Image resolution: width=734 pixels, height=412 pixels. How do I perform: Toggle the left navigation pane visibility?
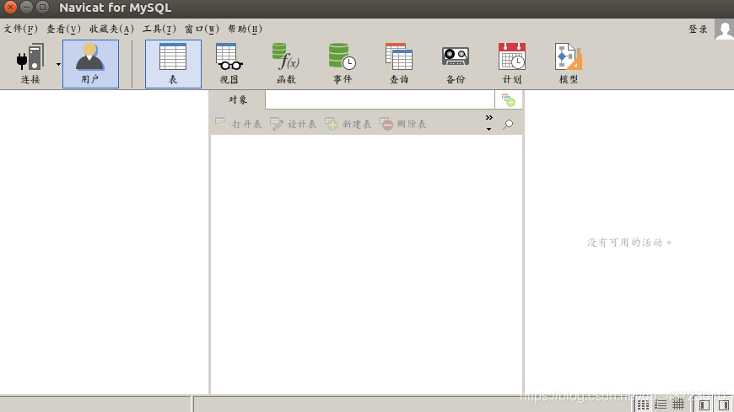[704, 405]
